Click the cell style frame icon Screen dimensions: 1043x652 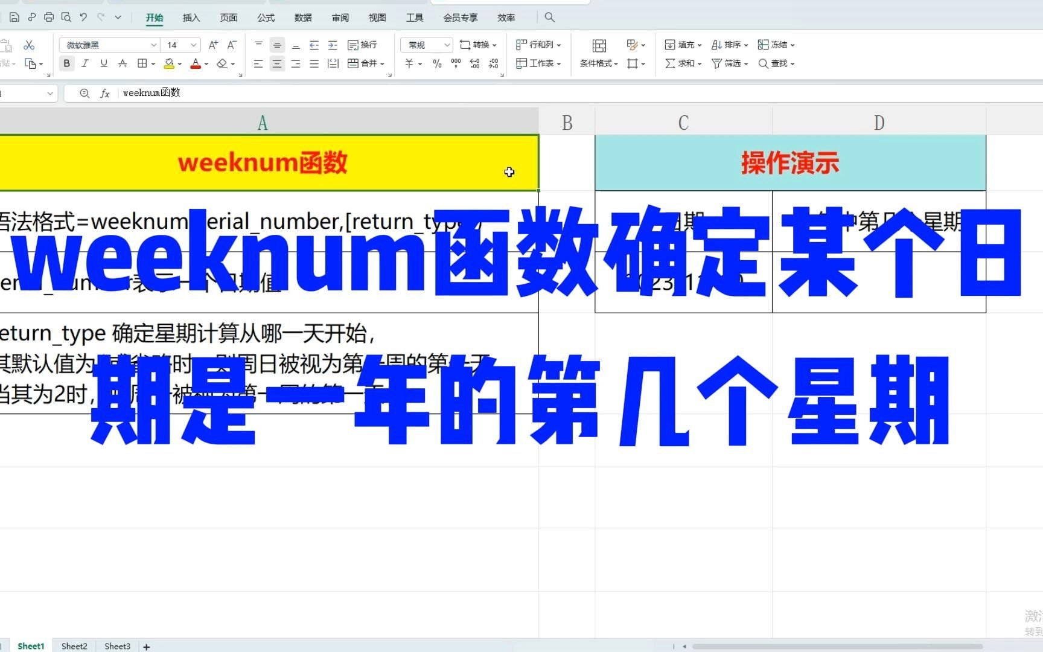pyautogui.click(x=633, y=63)
